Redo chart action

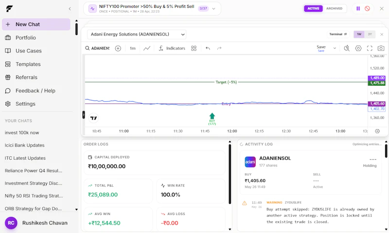[x=219, y=48]
